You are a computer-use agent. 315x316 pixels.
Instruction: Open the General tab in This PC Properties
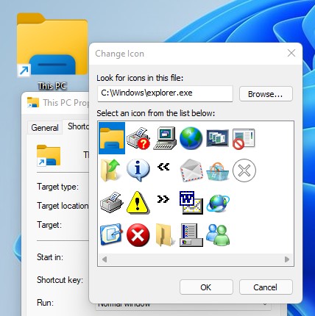(x=45, y=128)
